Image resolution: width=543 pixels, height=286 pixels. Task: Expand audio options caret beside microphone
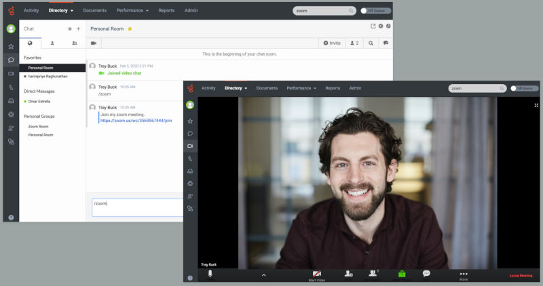coord(263,274)
